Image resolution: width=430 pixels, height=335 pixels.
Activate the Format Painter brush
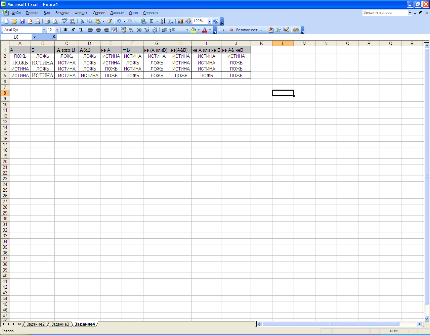[110, 21]
